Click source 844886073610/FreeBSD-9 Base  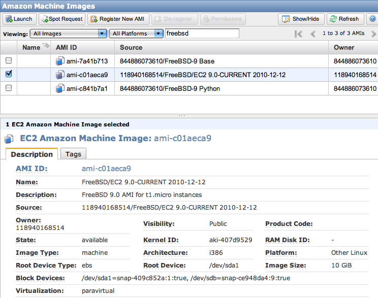[167, 61]
